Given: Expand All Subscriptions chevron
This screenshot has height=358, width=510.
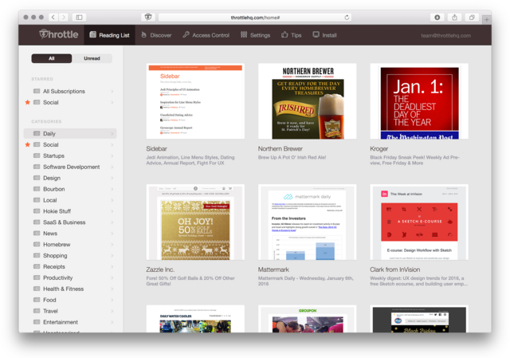Looking at the screenshot, I should click(x=112, y=92).
